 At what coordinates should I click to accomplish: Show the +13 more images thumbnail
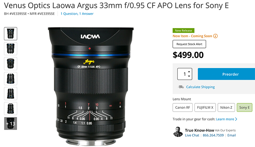click(x=11, y=123)
